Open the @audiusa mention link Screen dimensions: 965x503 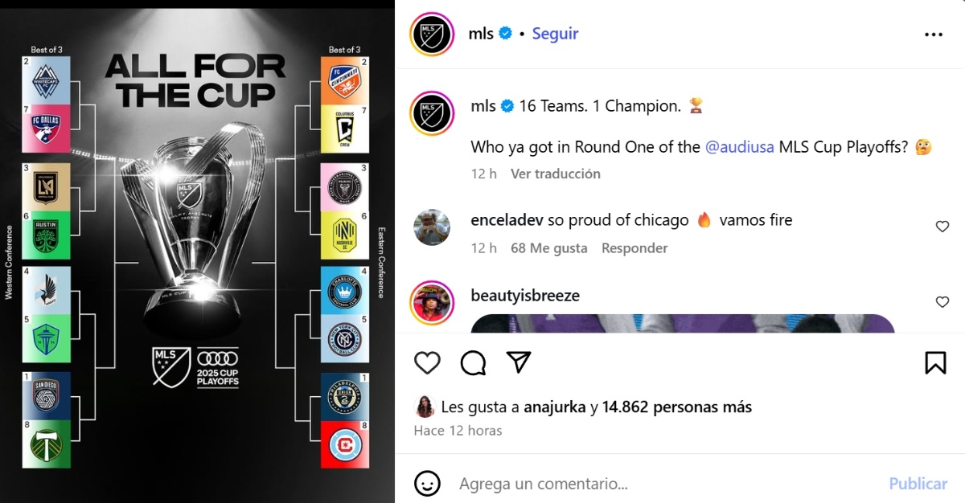739,148
